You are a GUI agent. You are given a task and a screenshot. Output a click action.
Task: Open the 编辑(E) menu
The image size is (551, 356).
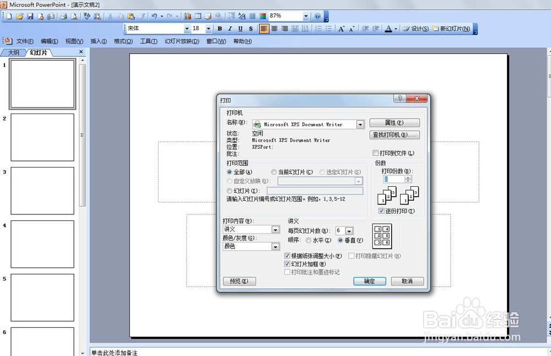coord(49,41)
